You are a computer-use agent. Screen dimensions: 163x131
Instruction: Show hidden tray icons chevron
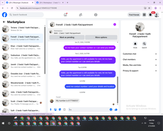[x=142, y=123]
